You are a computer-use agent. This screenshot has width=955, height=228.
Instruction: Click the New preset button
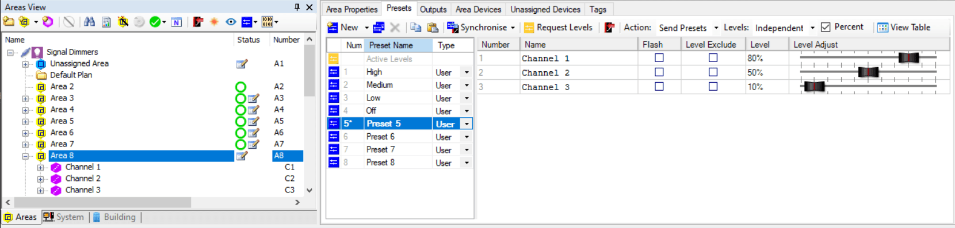point(343,27)
